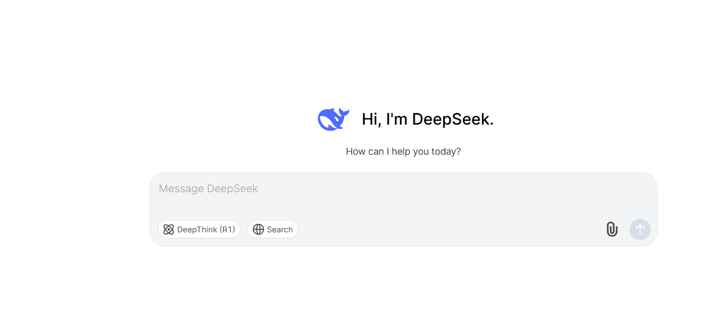Click the word "Hi," in the greeting
Viewport: 712px width, 311px height.
click(x=371, y=119)
